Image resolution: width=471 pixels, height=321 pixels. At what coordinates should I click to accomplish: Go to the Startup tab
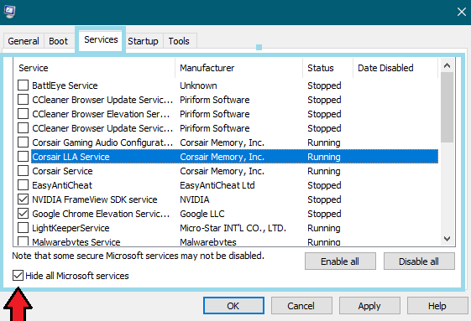click(x=143, y=41)
